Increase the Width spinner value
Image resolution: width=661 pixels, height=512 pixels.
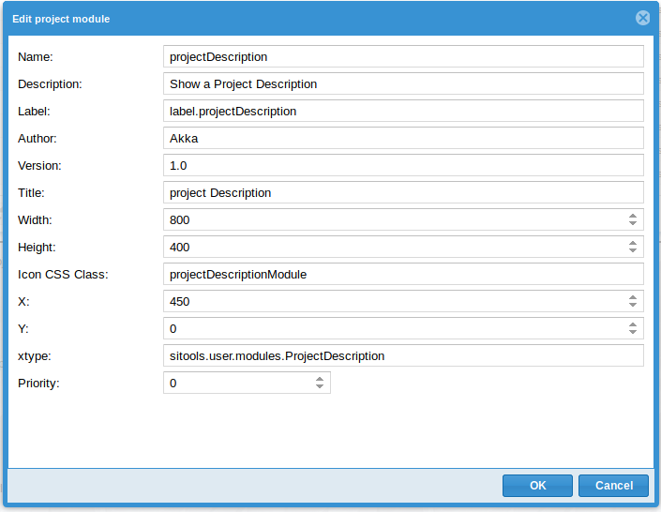click(632, 216)
